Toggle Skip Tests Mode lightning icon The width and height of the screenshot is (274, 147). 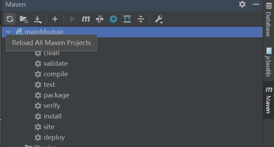pyautogui.click(x=113, y=19)
